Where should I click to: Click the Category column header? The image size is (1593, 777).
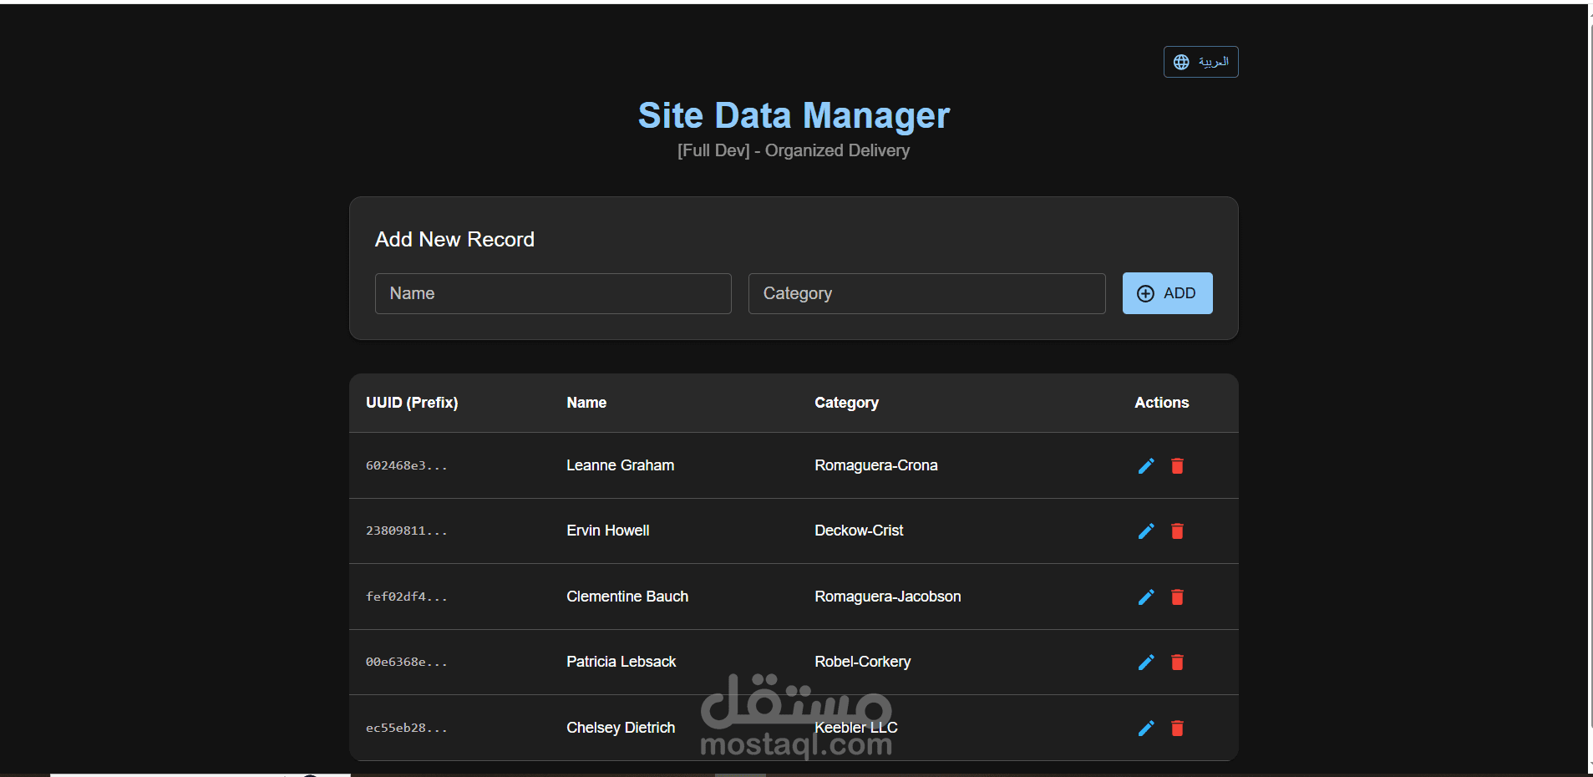coord(846,402)
